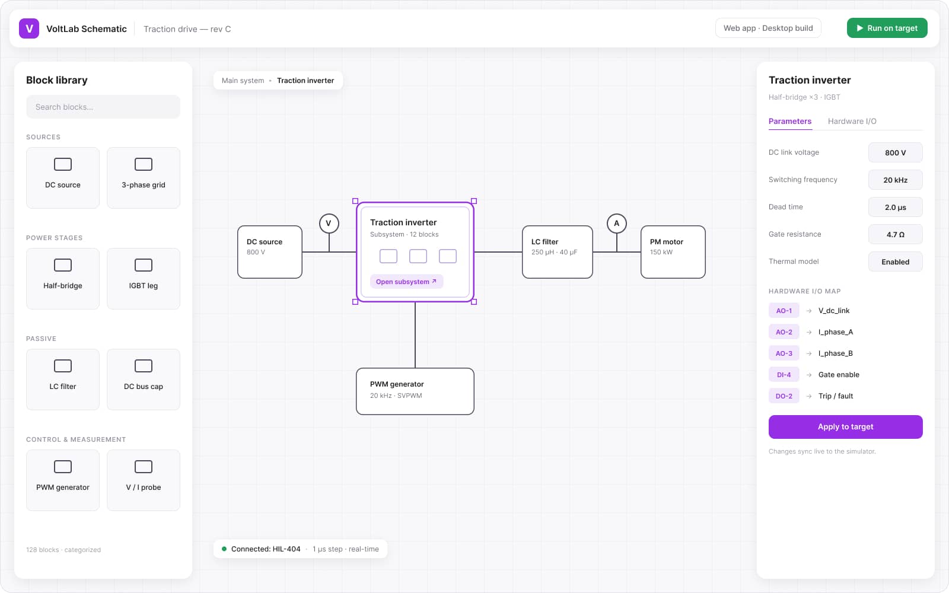
Task: Select the 3-phase grid library block
Action: pyautogui.click(x=144, y=178)
